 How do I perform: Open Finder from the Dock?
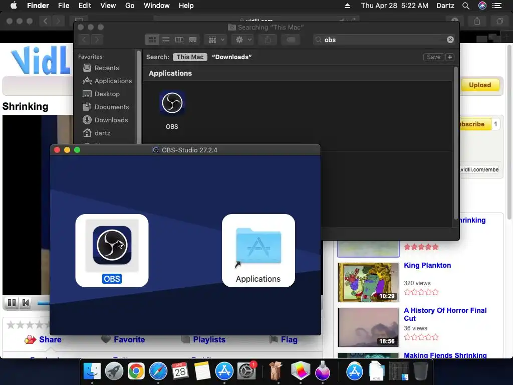click(x=92, y=371)
